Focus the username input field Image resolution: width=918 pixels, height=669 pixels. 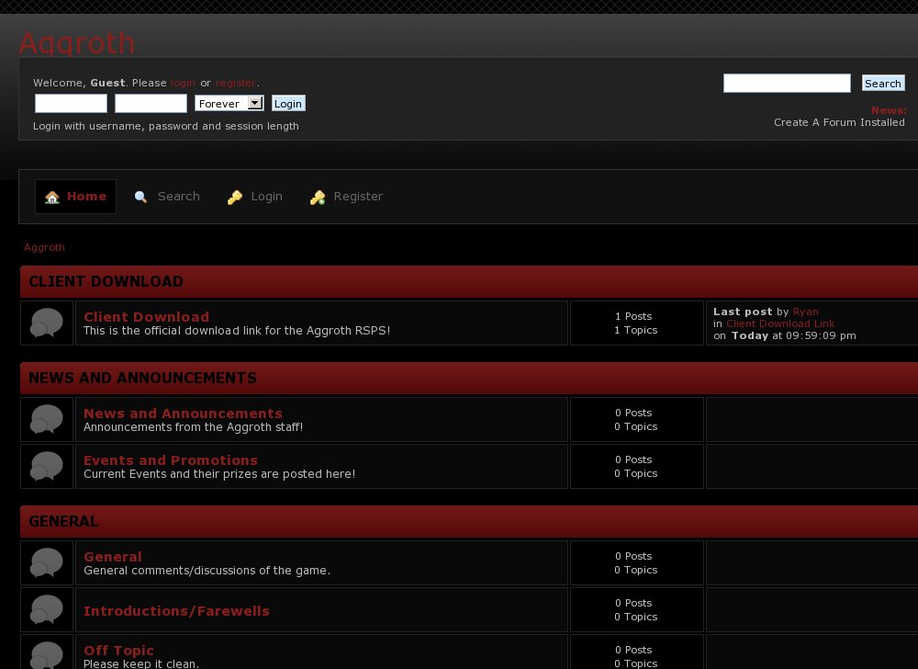coord(71,103)
